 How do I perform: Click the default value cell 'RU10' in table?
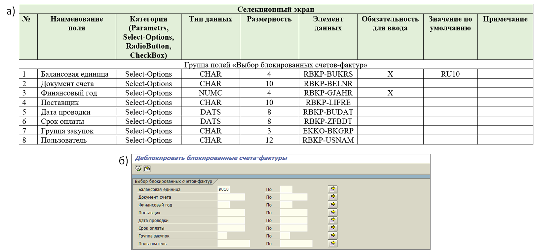click(x=450, y=74)
